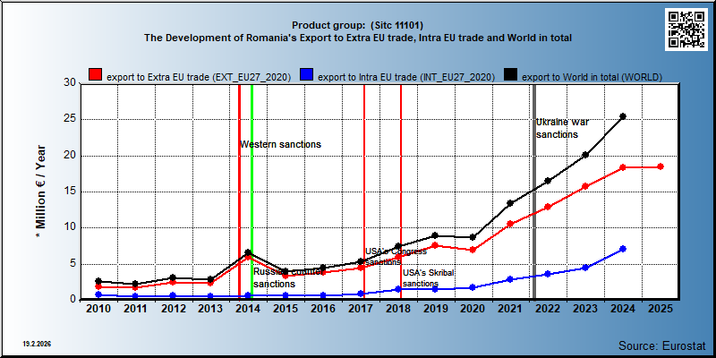Screen dimensions: 716x358
Task: Click the x-axis label 2014
Action: click(x=248, y=309)
